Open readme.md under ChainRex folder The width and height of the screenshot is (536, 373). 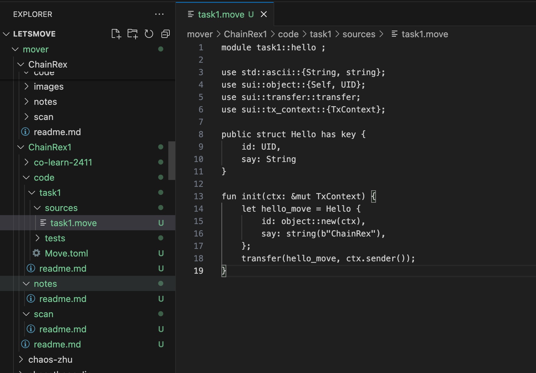(x=88, y=132)
